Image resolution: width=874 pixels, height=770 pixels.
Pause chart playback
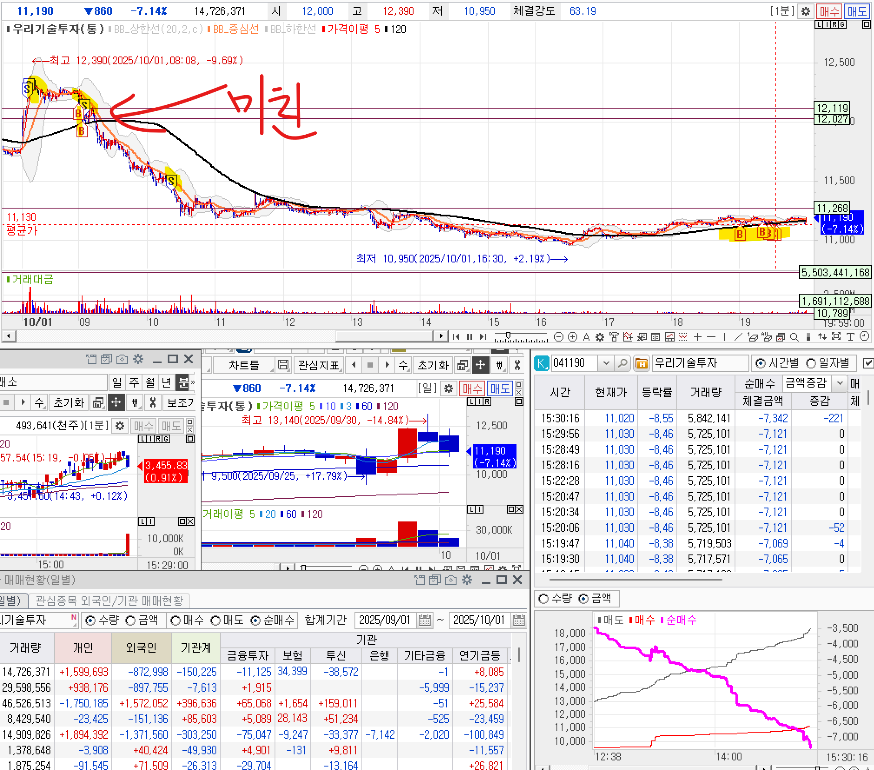(469, 337)
